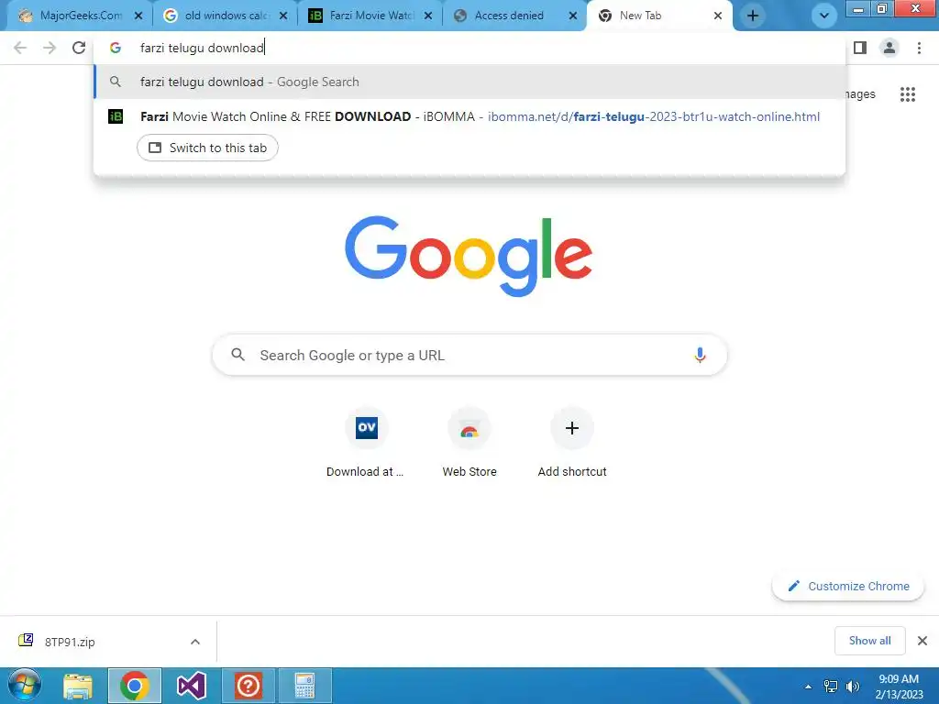Close the old windows calc tab
This screenshot has width=939, height=704.
(x=283, y=16)
